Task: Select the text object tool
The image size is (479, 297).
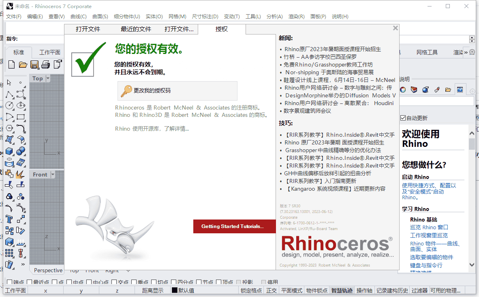Action: [9, 219]
